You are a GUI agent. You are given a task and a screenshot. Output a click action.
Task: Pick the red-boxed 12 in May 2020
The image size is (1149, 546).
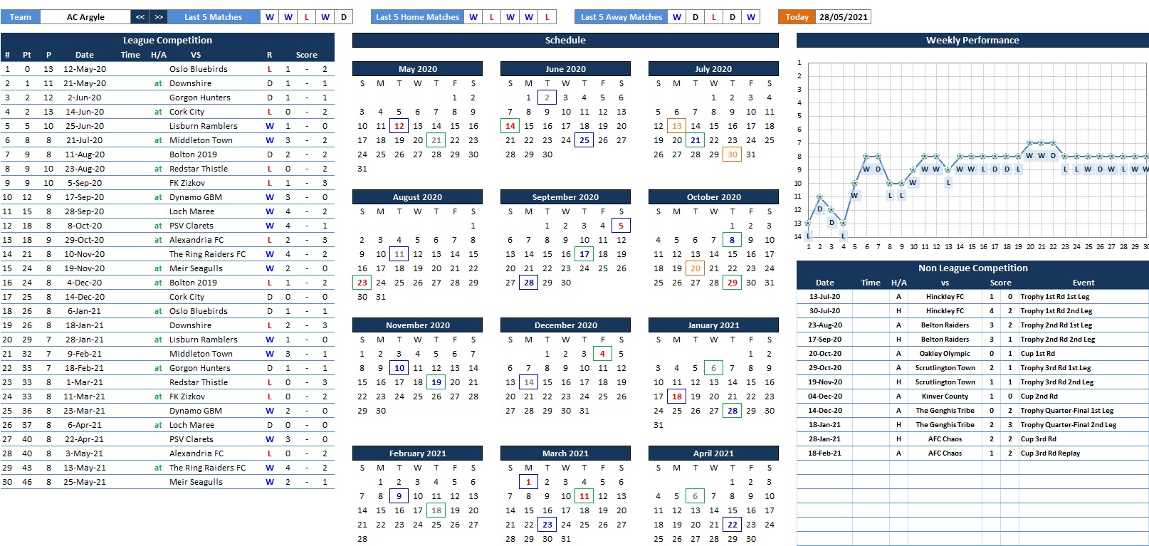pyautogui.click(x=399, y=126)
